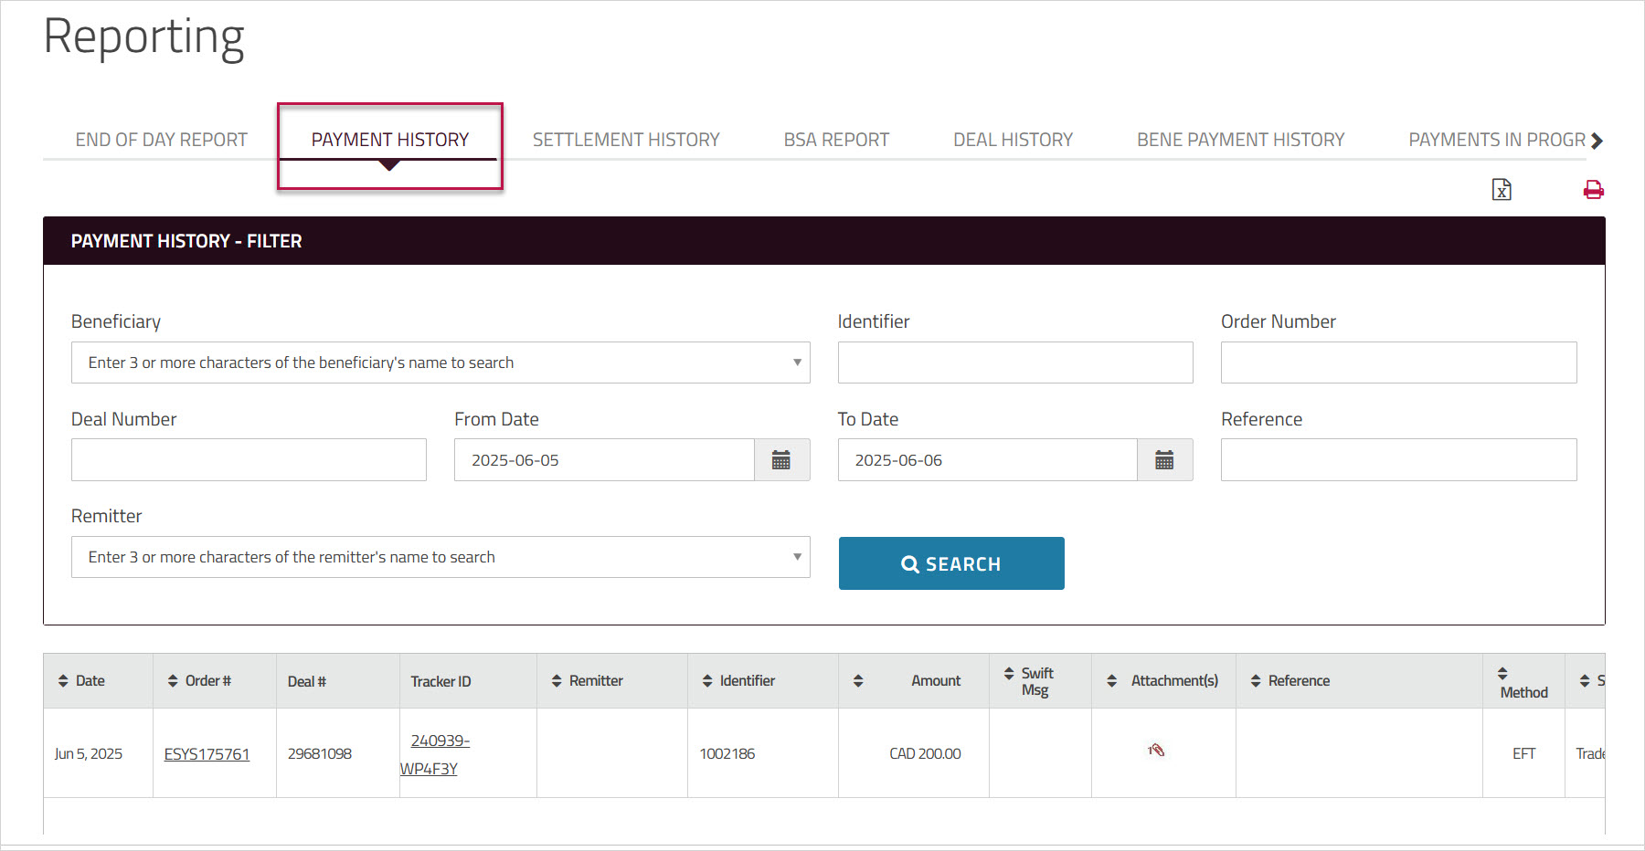Open the To Date calendar picker
The height and width of the screenshot is (851, 1645).
(1164, 460)
